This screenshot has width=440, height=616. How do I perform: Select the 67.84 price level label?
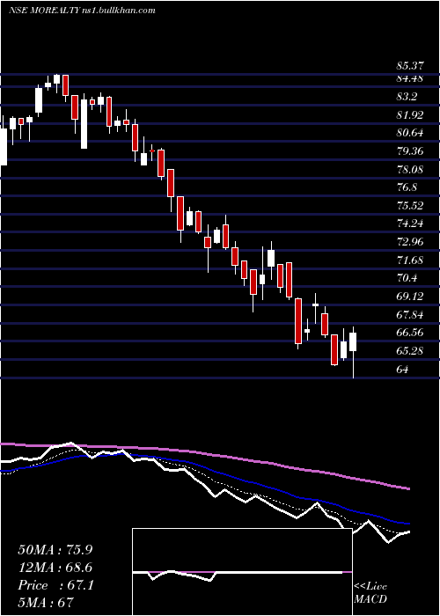pyautogui.click(x=410, y=315)
